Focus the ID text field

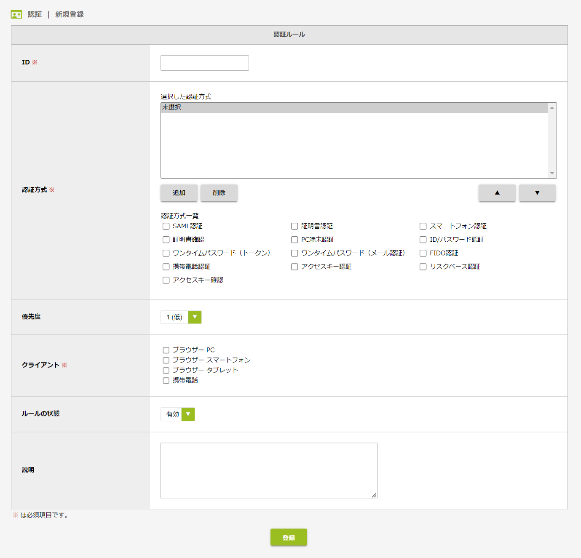click(205, 63)
